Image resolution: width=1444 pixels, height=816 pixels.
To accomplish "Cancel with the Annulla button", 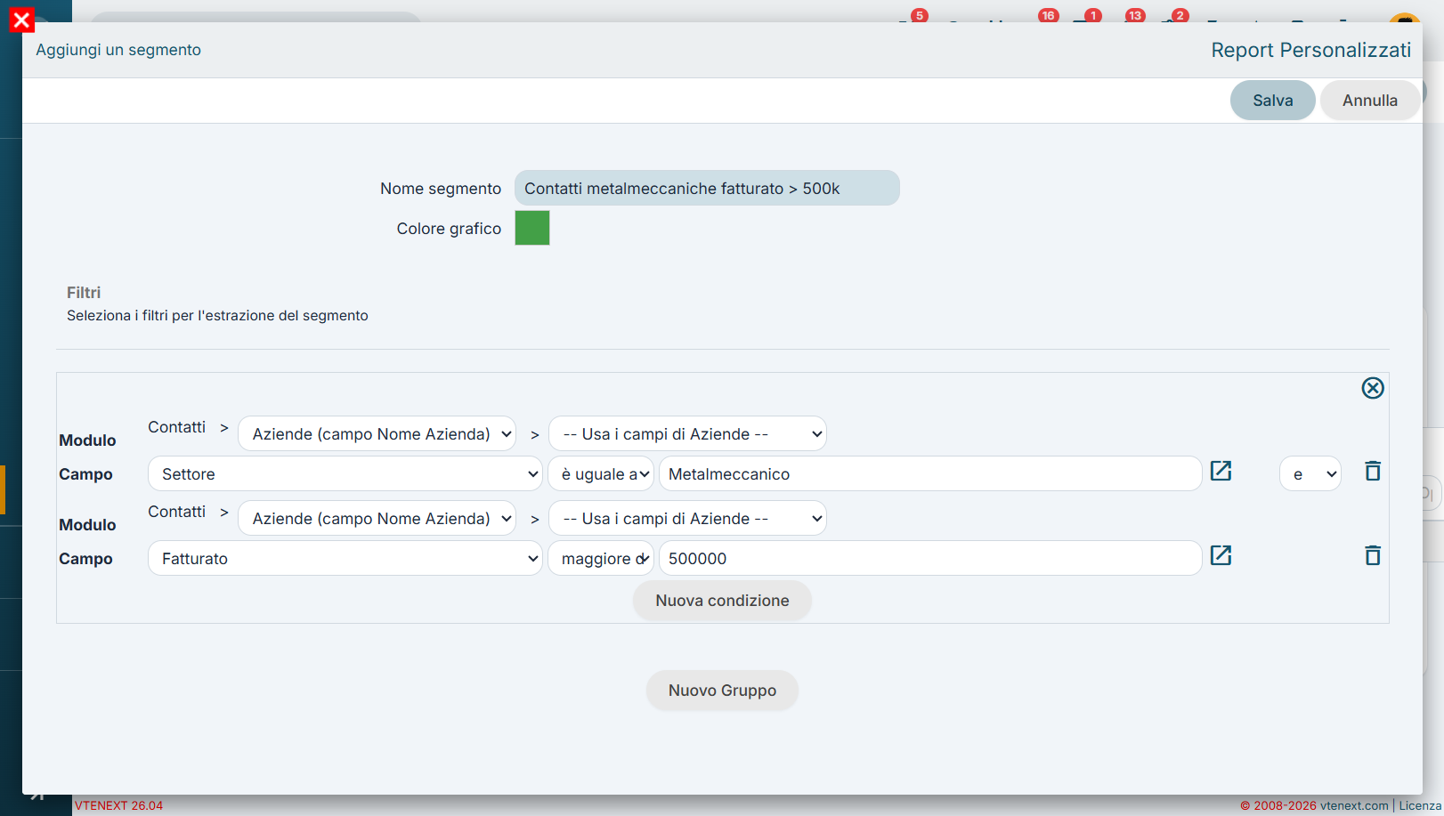I will [x=1369, y=101].
